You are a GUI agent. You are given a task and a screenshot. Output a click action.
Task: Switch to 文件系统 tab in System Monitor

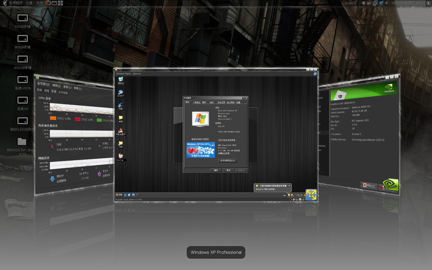coord(63,93)
